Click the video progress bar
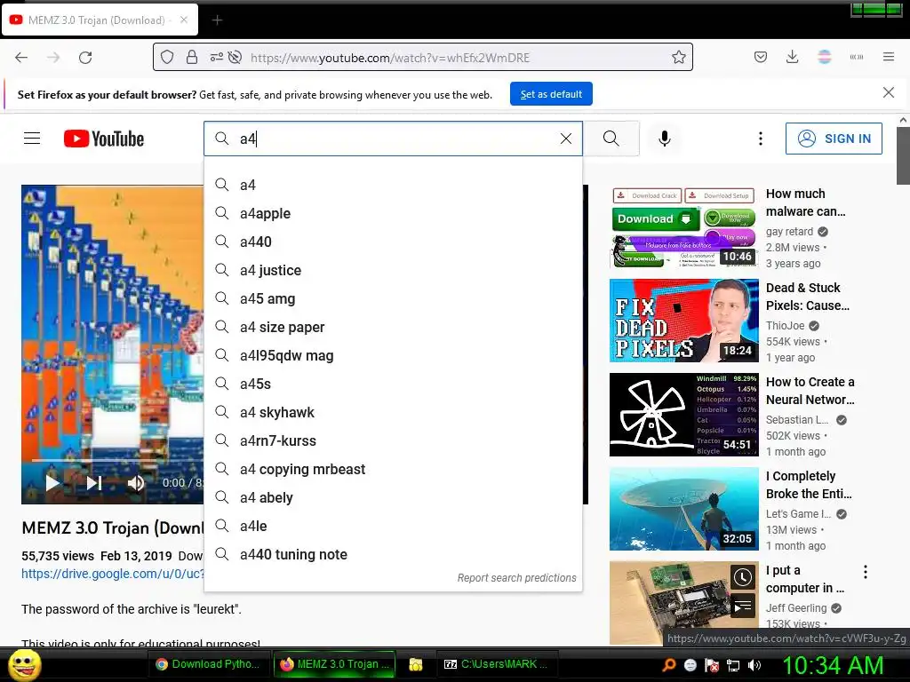 point(116,460)
